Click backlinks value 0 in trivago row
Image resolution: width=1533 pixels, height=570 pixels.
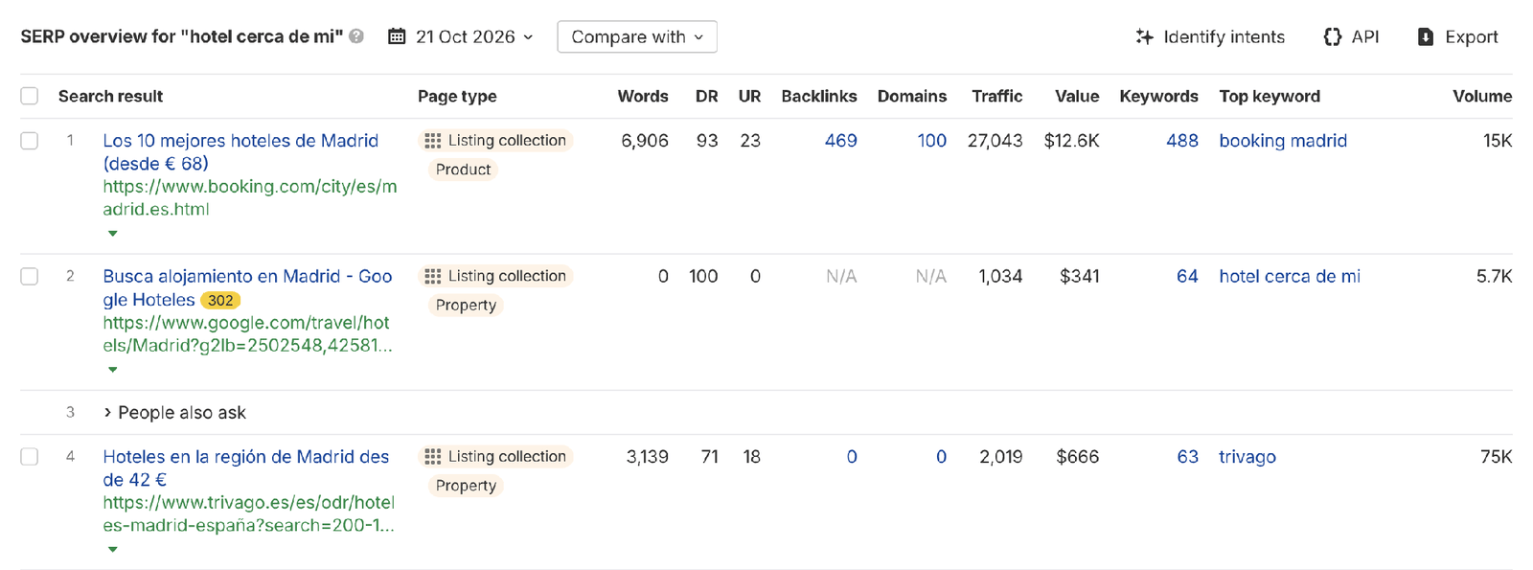[x=851, y=457]
